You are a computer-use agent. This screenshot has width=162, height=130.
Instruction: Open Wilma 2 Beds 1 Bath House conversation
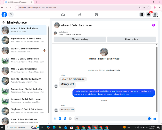point(23,30)
